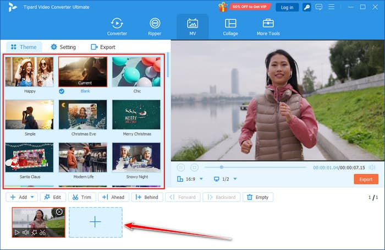Open the Ripper module
385x250 pixels.
[155, 26]
